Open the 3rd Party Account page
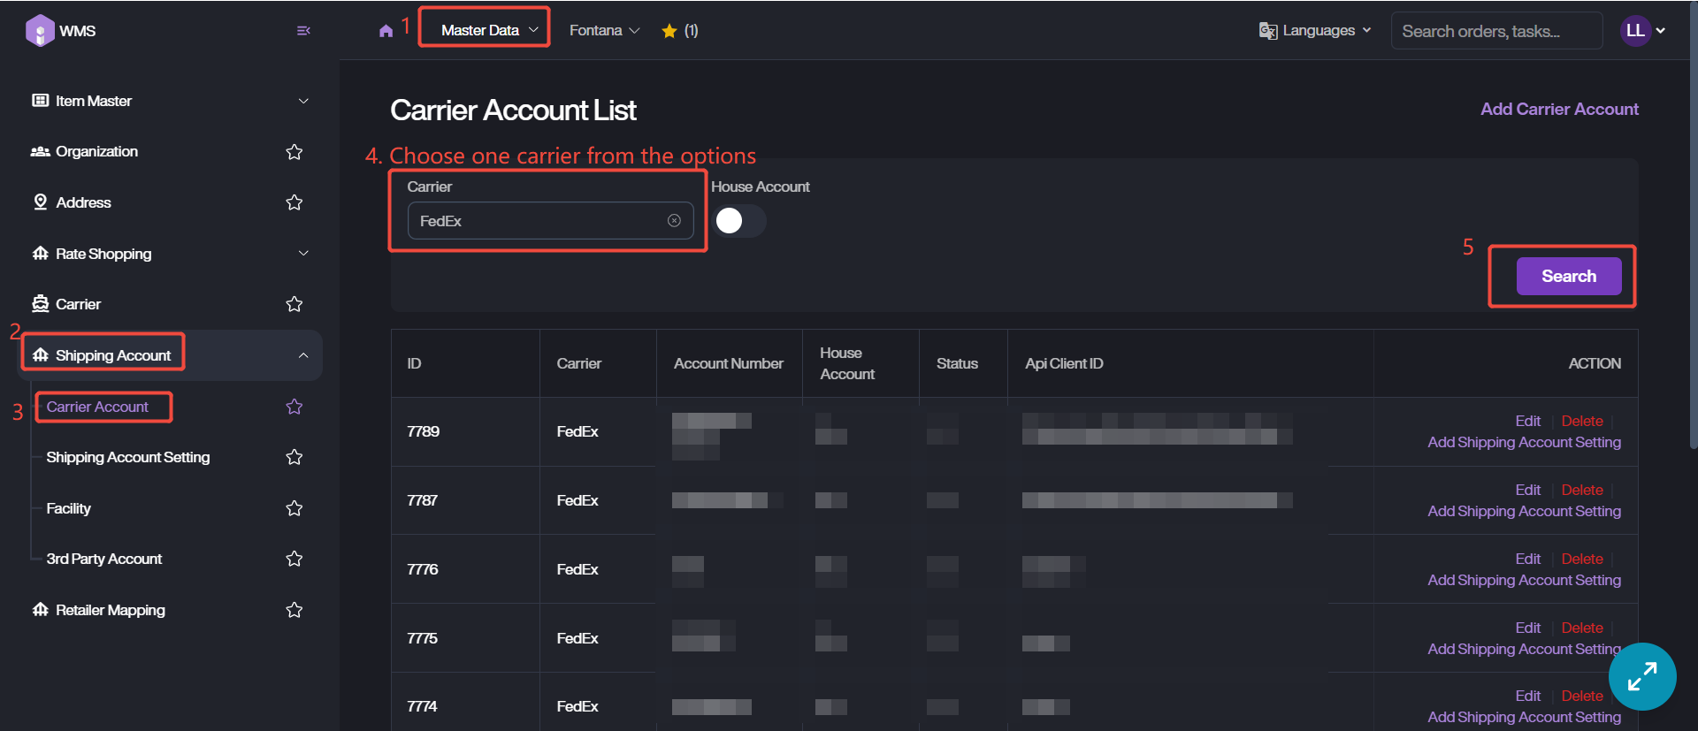1698x731 pixels. pyautogui.click(x=104, y=559)
